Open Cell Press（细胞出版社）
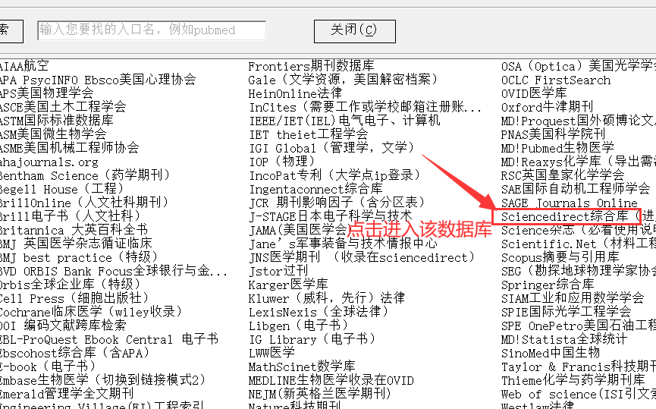 [75, 298]
